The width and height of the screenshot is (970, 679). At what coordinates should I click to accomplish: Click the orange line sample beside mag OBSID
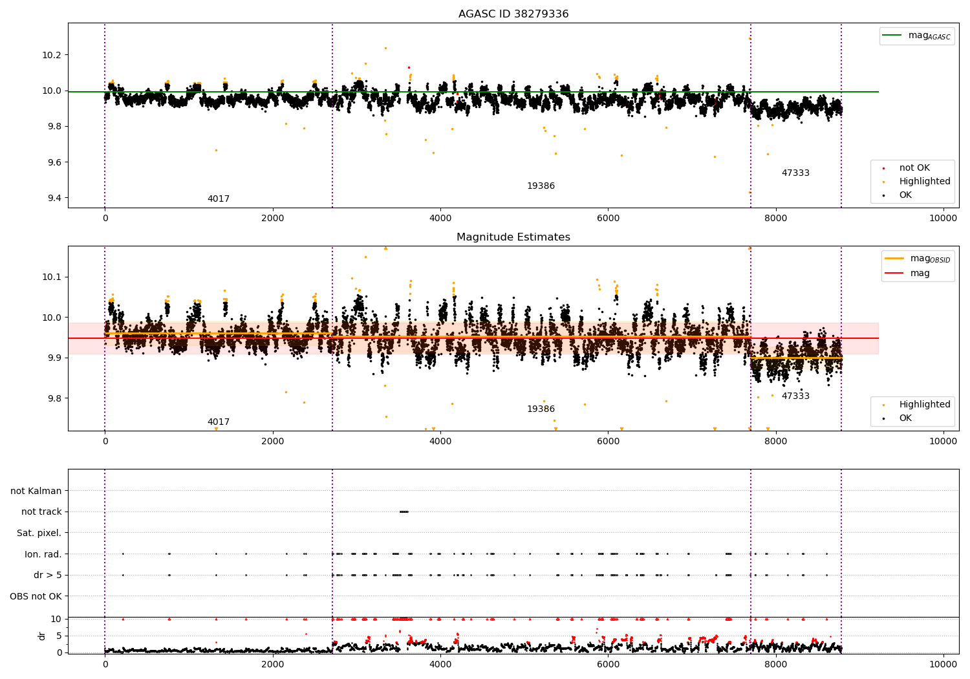[894, 259]
